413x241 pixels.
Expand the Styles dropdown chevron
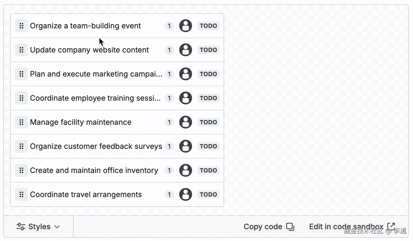pyautogui.click(x=57, y=227)
